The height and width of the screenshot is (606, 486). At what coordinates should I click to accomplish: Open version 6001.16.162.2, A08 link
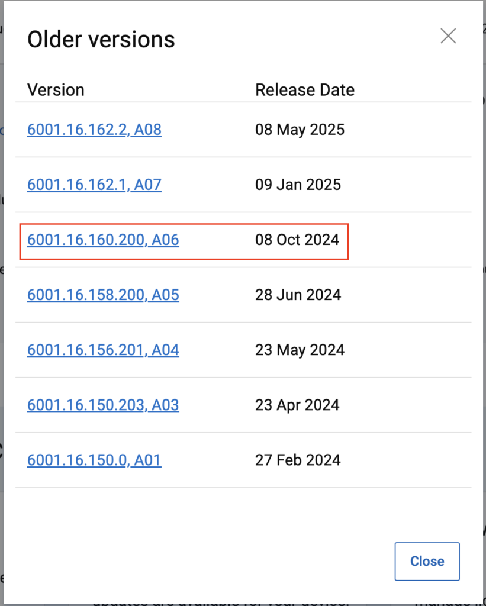pos(94,130)
